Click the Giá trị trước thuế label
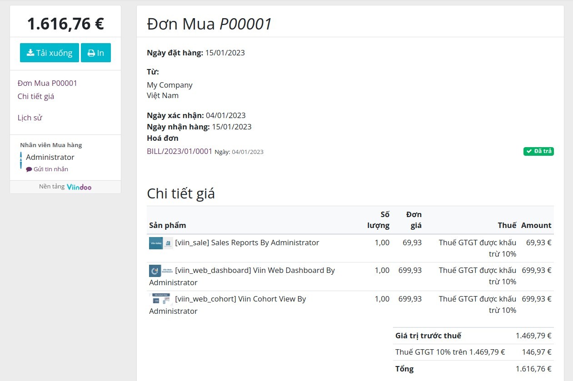The image size is (573, 381). coord(428,336)
